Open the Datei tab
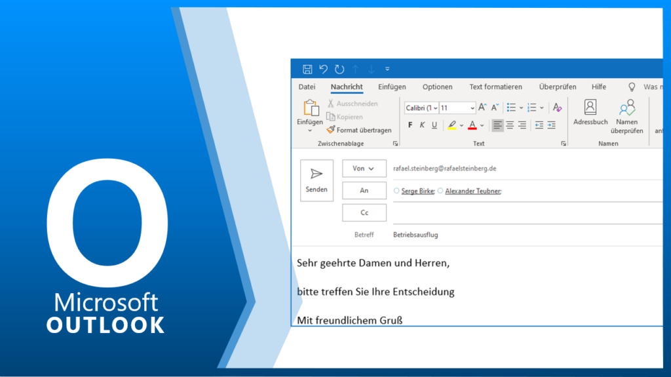Image resolution: width=671 pixels, height=377 pixels. tap(307, 87)
